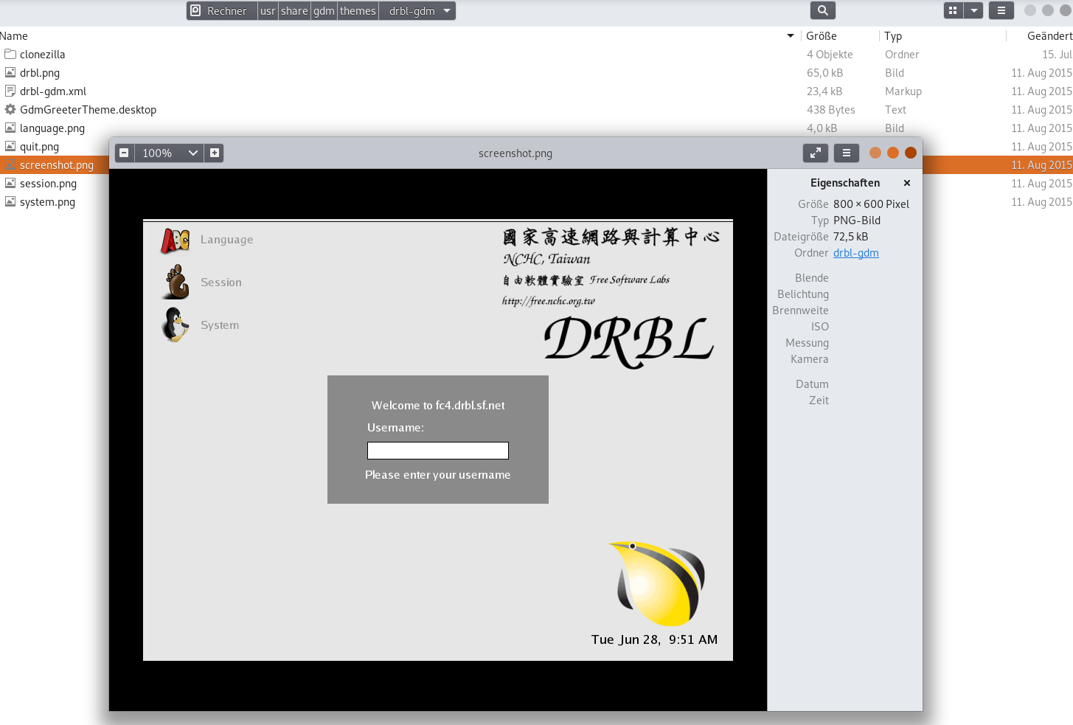
Task: Enter fullscreen mode in the image viewer
Action: point(815,153)
